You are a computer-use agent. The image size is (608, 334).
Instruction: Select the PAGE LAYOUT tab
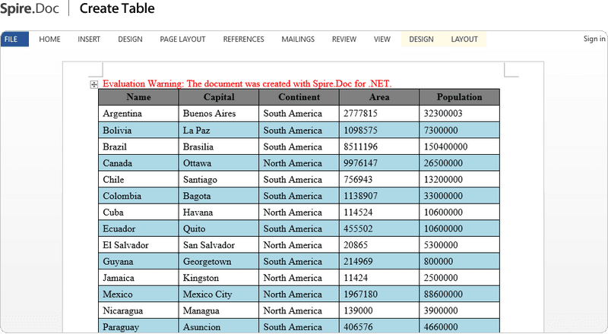(x=182, y=39)
